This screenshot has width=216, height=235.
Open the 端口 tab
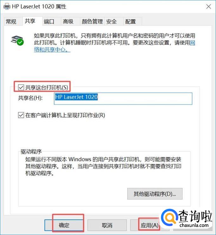[49, 22]
